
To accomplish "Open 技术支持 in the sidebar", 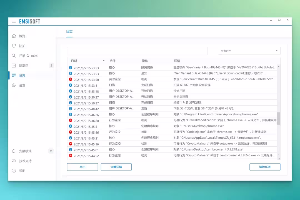I will (x=25, y=161).
